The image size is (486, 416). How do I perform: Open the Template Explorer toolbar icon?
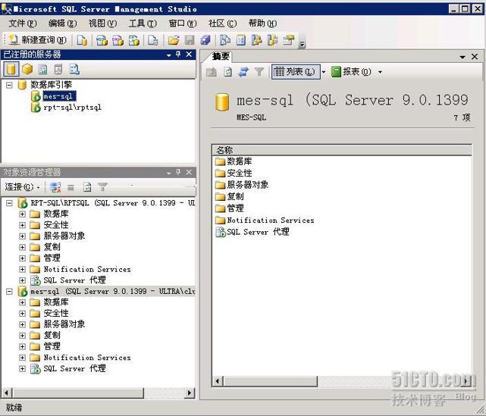click(x=273, y=40)
